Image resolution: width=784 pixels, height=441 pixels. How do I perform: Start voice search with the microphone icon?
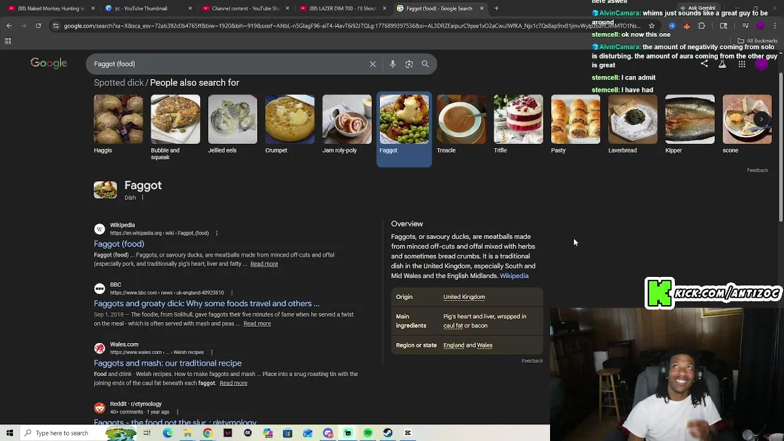pyautogui.click(x=393, y=64)
